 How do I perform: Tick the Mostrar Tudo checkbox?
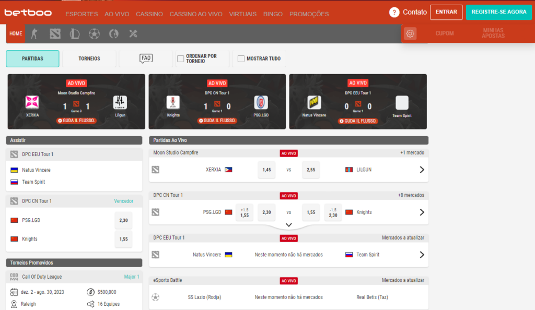pos(241,58)
